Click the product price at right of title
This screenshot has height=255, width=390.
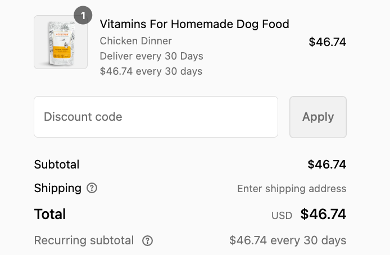(x=327, y=42)
